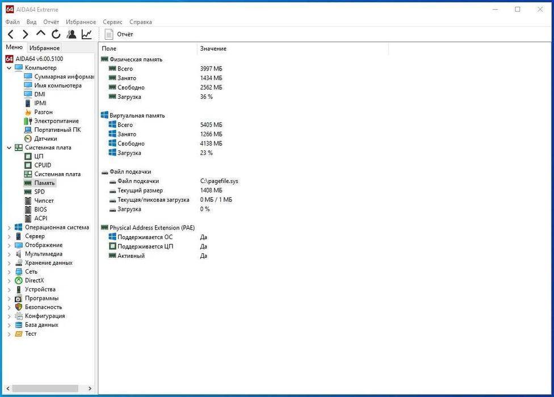This screenshot has height=397, width=554.
Task: Expand the Конфигурация node
Action: [x=9, y=316]
